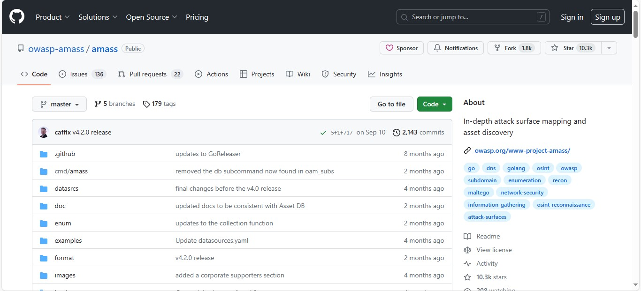Screen dimensions: 641x291
Task: Open the Product menu dropdown
Action: click(x=53, y=17)
